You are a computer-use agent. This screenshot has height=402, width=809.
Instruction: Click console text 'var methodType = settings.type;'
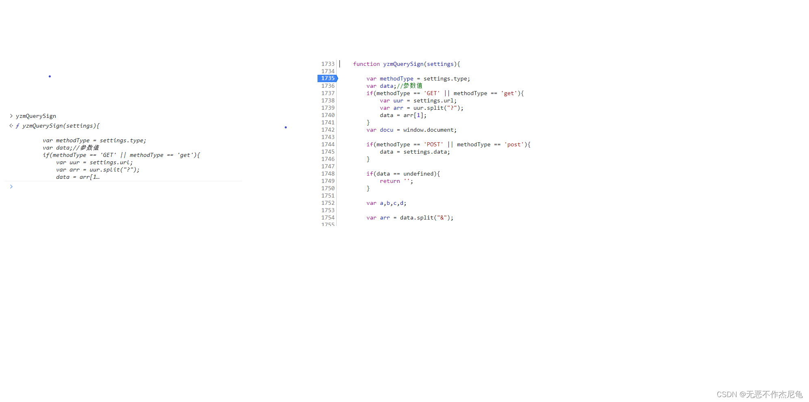click(x=94, y=140)
